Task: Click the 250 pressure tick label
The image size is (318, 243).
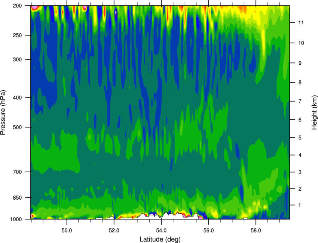Action: [17, 35]
